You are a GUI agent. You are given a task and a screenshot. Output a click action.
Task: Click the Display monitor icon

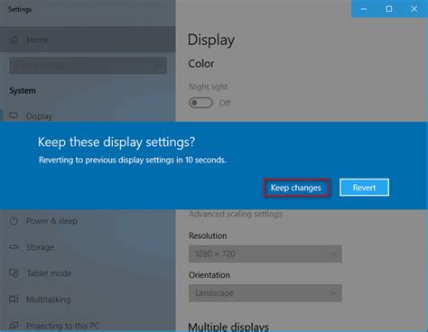(x=14, y=115)
